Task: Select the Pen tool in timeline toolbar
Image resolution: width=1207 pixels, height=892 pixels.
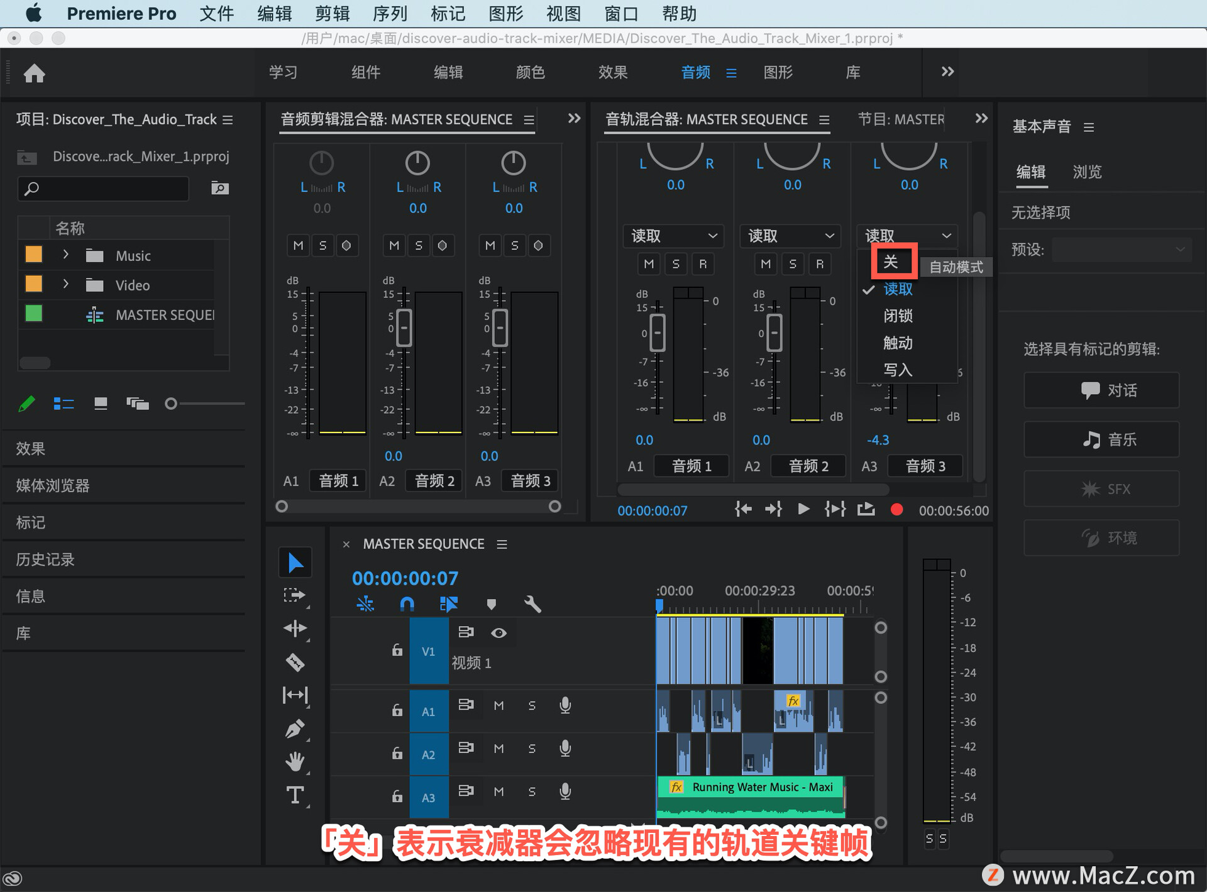Action: pyautogui.click(x=295, y=729)
